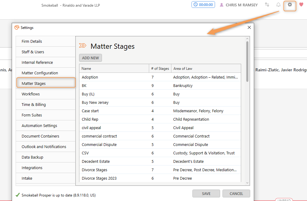
Task: Open the Firm Details section
Action: tap(46, 41)
